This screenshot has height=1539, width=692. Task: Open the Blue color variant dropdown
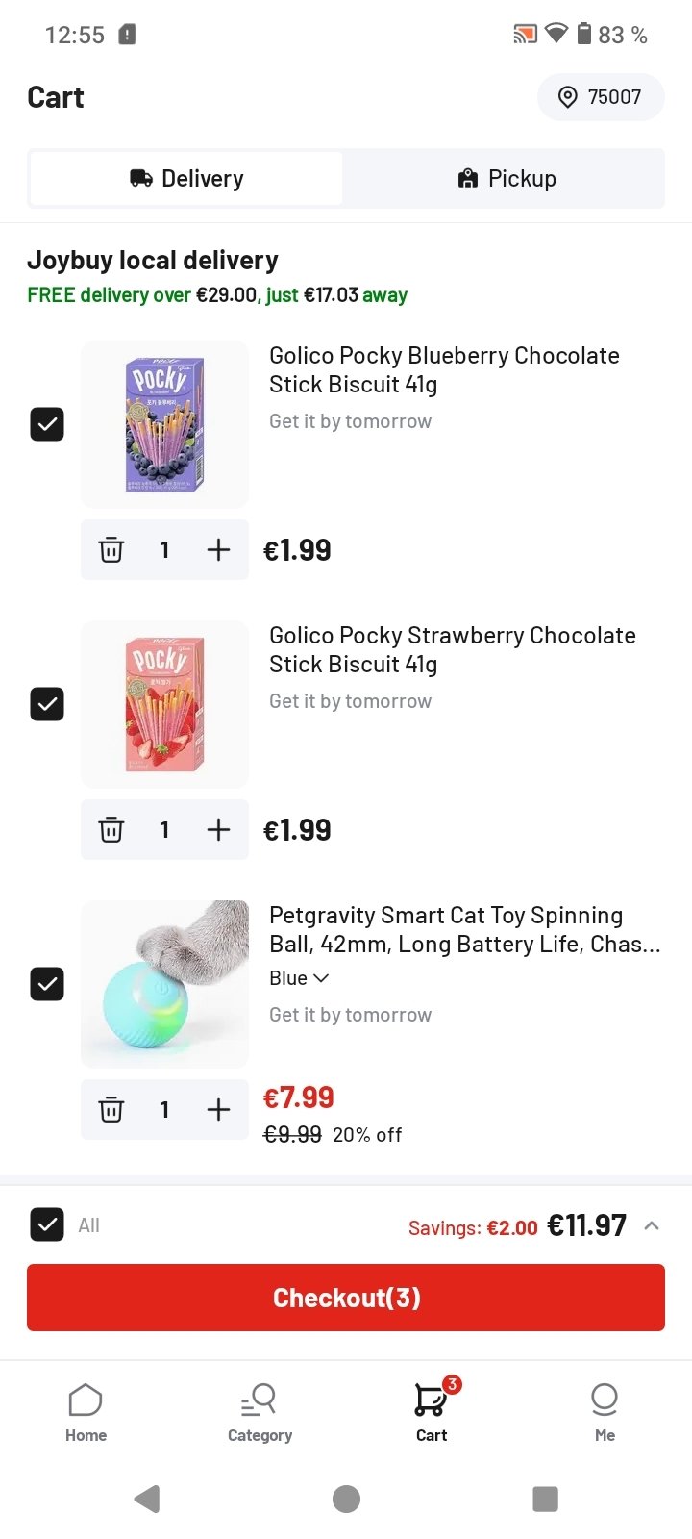[299, 978]
